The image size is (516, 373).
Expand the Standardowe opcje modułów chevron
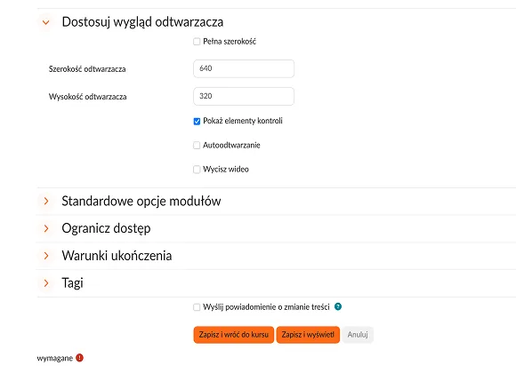pos(46,201)
